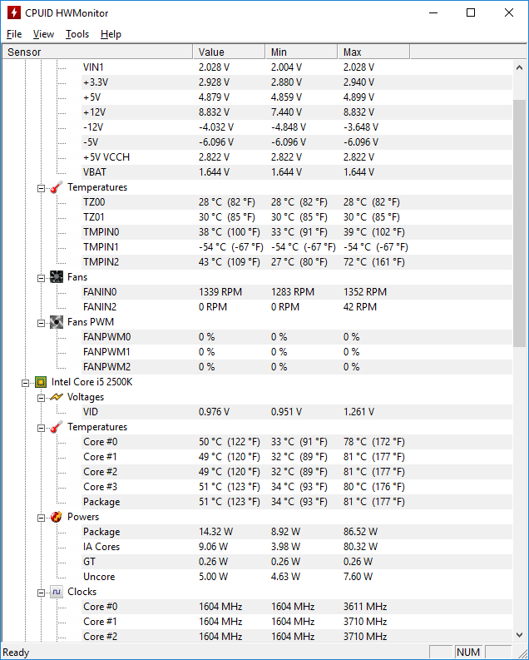The height and width of the screenshot is (660, 529).
Task: Click the scrollbar down arrow
Action: 519,635
